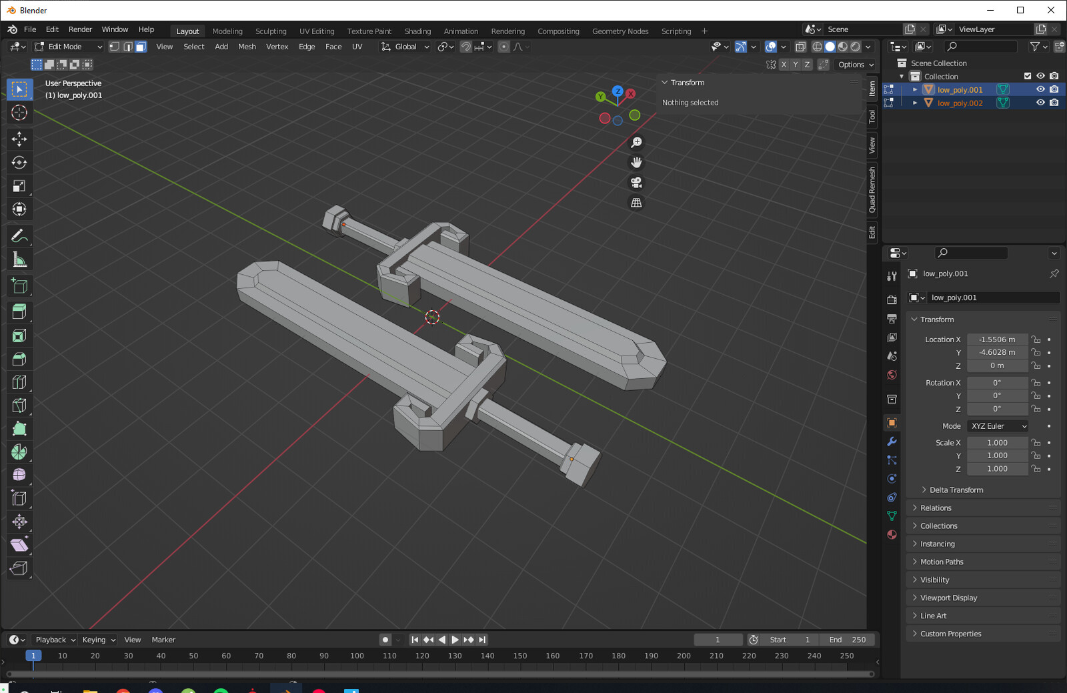Activate the Annotate tool
This screenshot has width=1067, height=693.
19,235
